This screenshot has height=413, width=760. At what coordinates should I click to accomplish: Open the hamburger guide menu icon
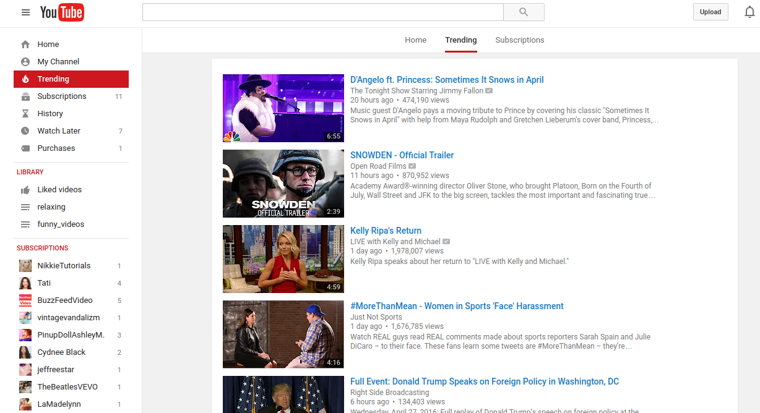tap(25, 12)
